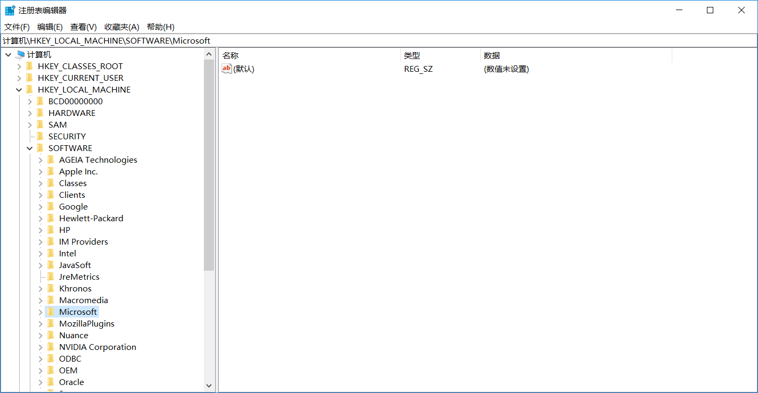
Task: Click the Registry Editor title bar icon
Action: (10, 10)
